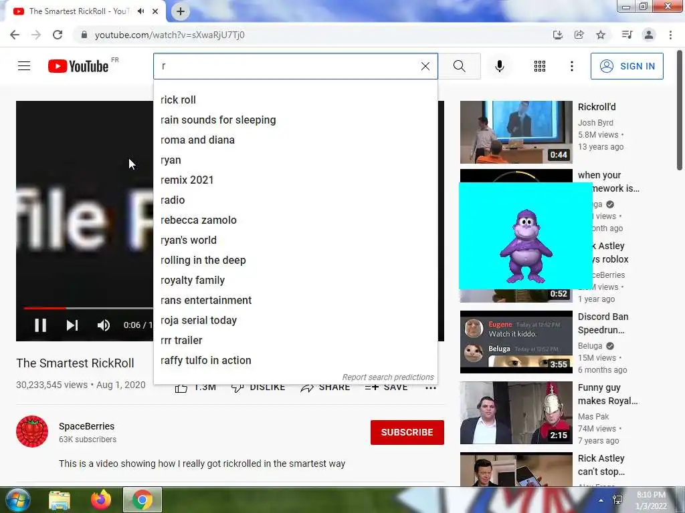685x513 pixels.
Task: Open more actions ellipsis under video
Action: 431,388
